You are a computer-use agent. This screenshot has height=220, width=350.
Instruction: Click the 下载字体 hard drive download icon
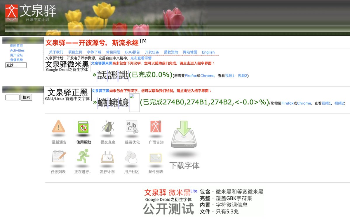184,134
